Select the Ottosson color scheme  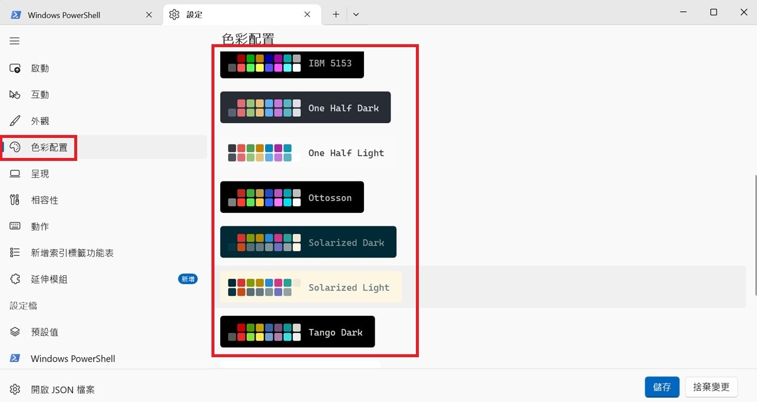[292, 197]
